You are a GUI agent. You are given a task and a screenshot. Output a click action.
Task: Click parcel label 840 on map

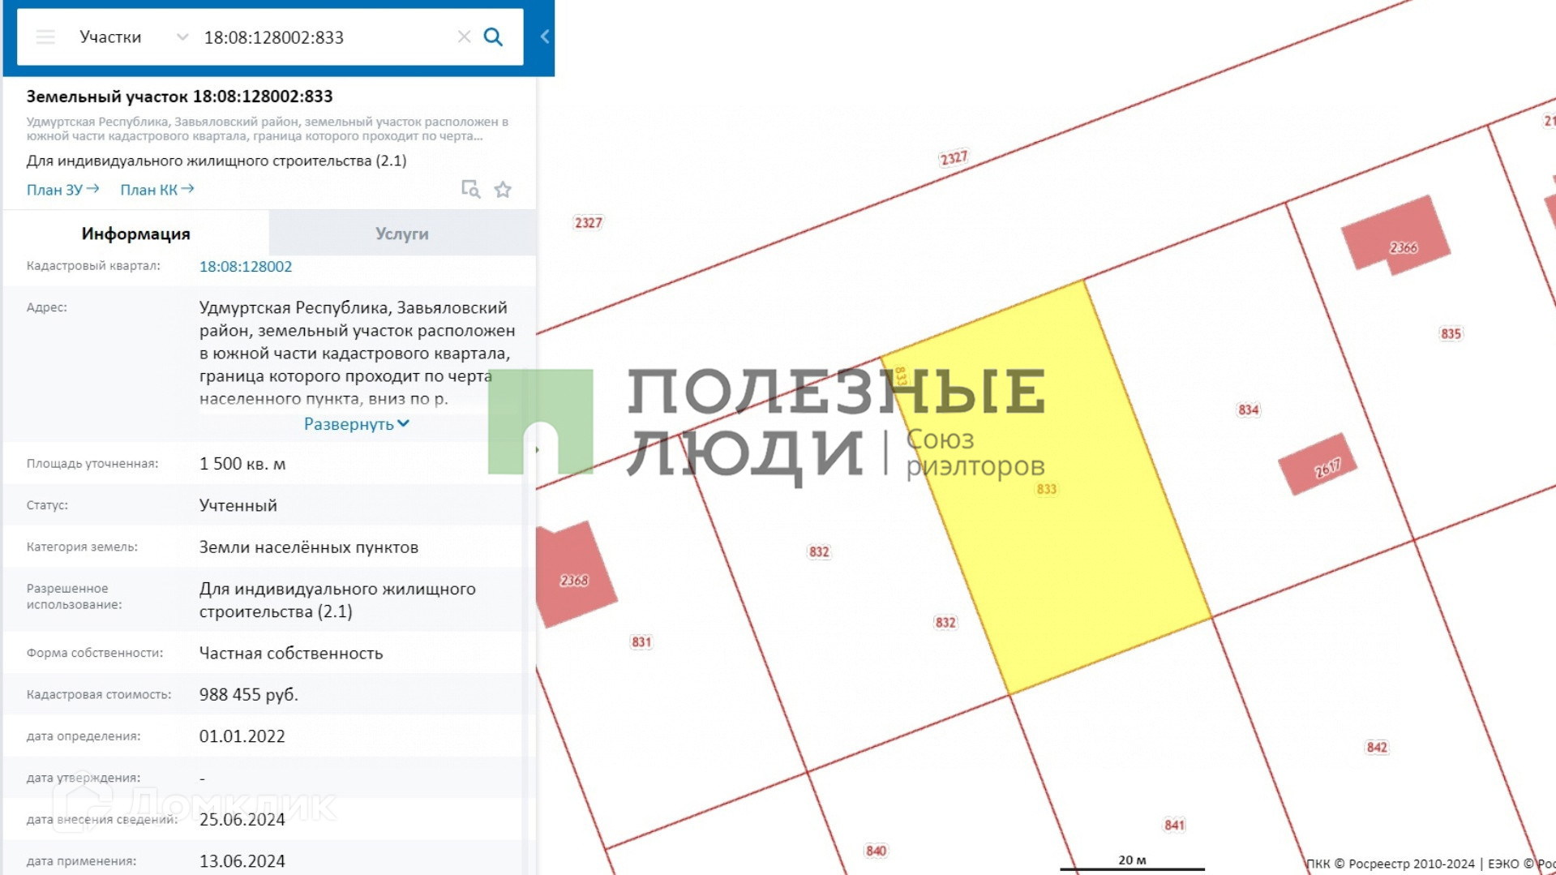tap(876, 851)
